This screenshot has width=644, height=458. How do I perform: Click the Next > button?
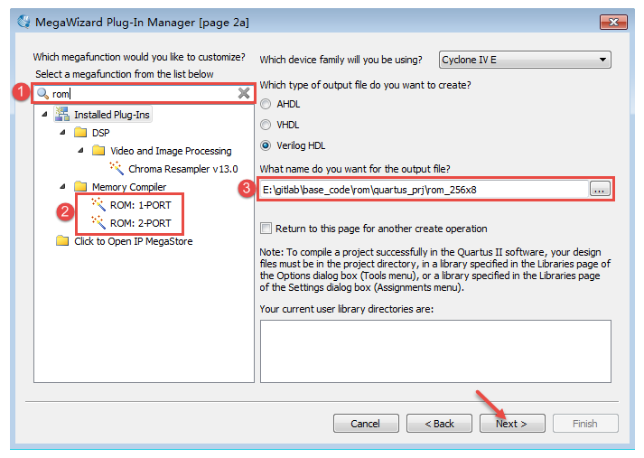(x=512, y=424)
